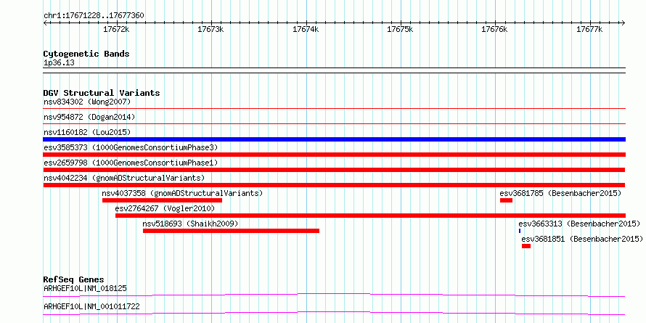Open nsv4037358 (gnomADStructuralVariants) label
Screen dimensions: 646x323
[x=182, y=193]
